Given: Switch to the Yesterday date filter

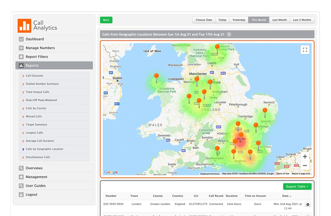Looking at the screenshot, I should click(239, 20).
